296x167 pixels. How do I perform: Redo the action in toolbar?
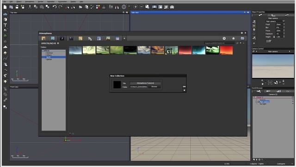pyautogui.click(x=61, y=7)
